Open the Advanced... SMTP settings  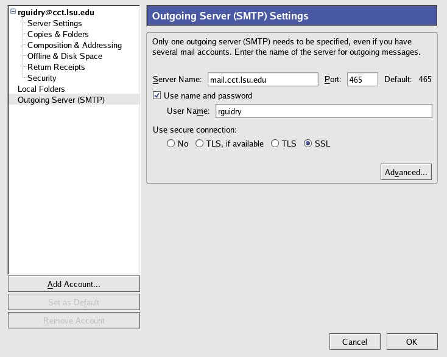(406, 172)
